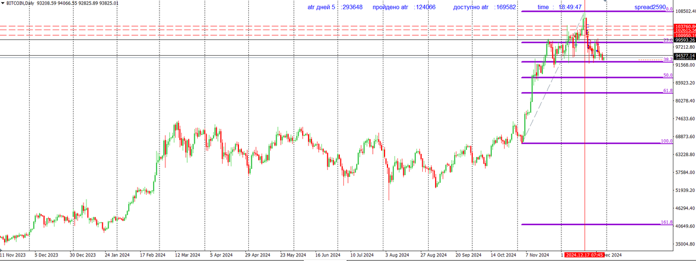
Task: Click the red 103760.84 price label
Action: (x=685, y=26)
